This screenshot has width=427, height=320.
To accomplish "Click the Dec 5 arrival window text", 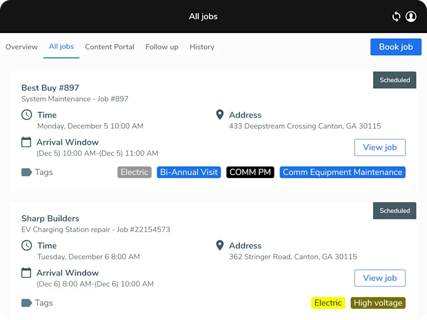I will click(97, 153).
